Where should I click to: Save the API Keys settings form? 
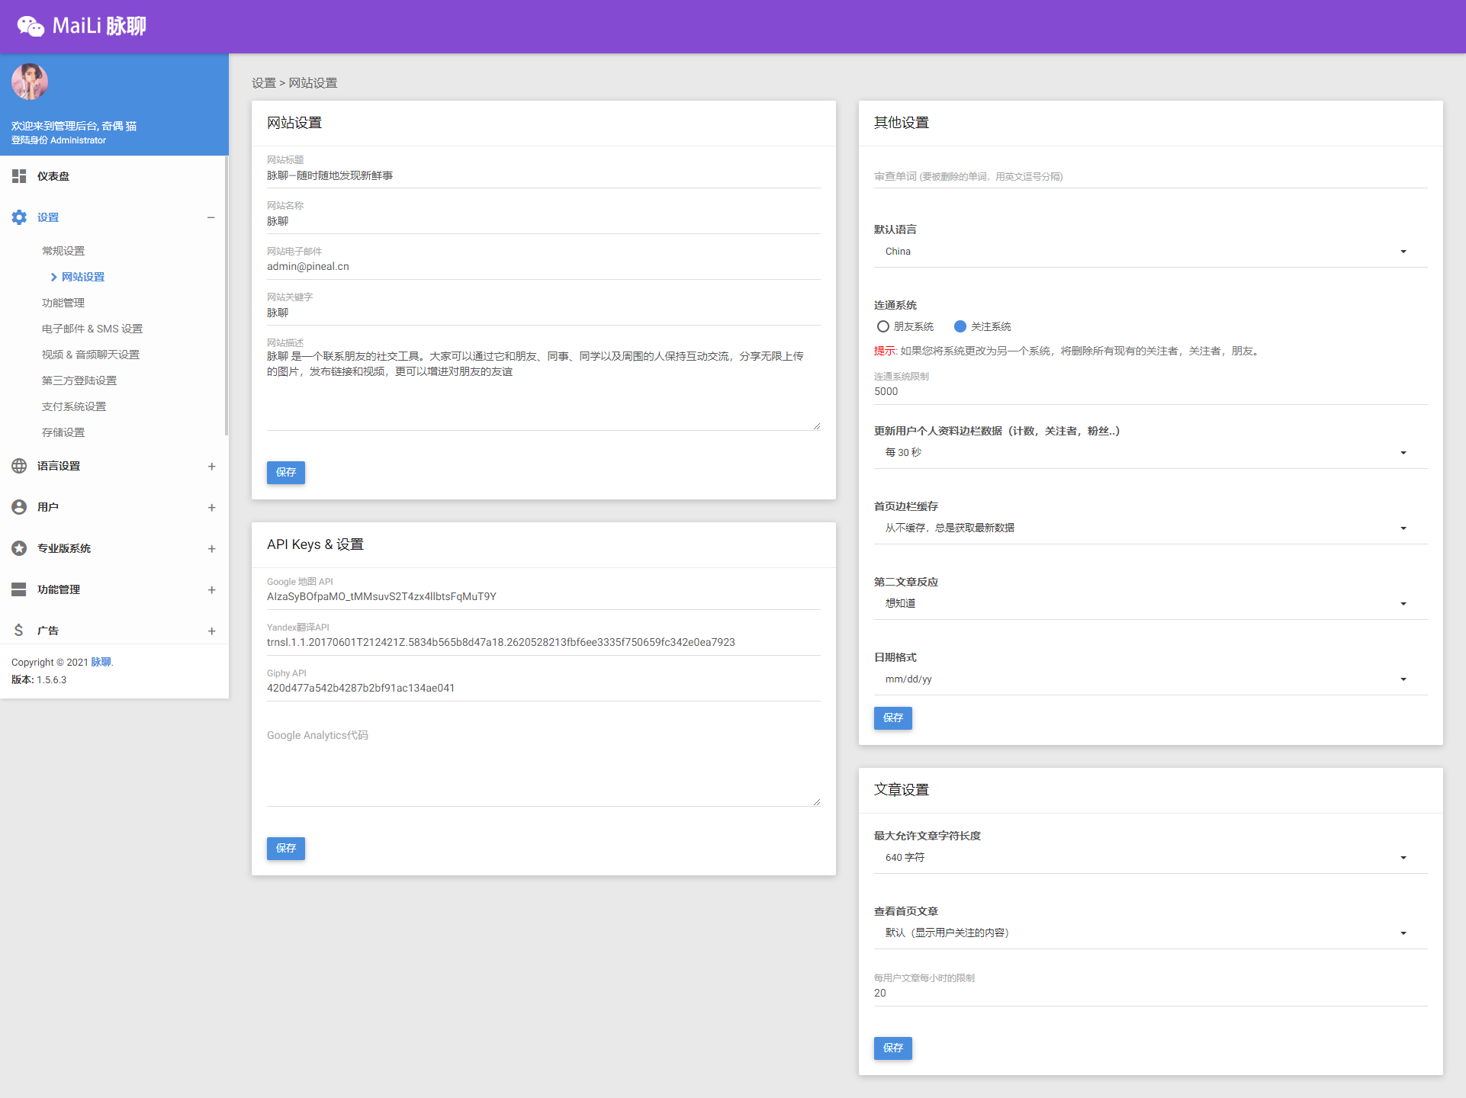pos(286,849)
